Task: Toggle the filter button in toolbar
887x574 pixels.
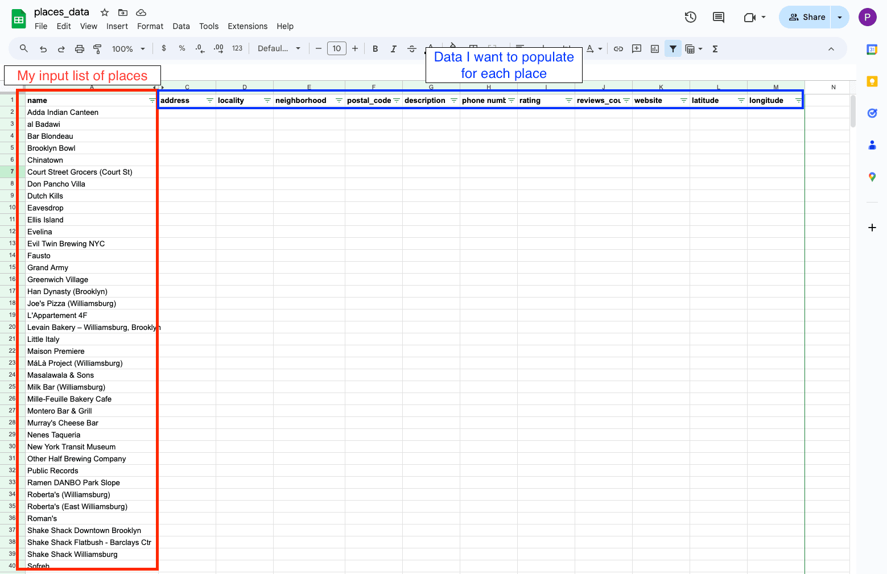Action: (673, 49)
